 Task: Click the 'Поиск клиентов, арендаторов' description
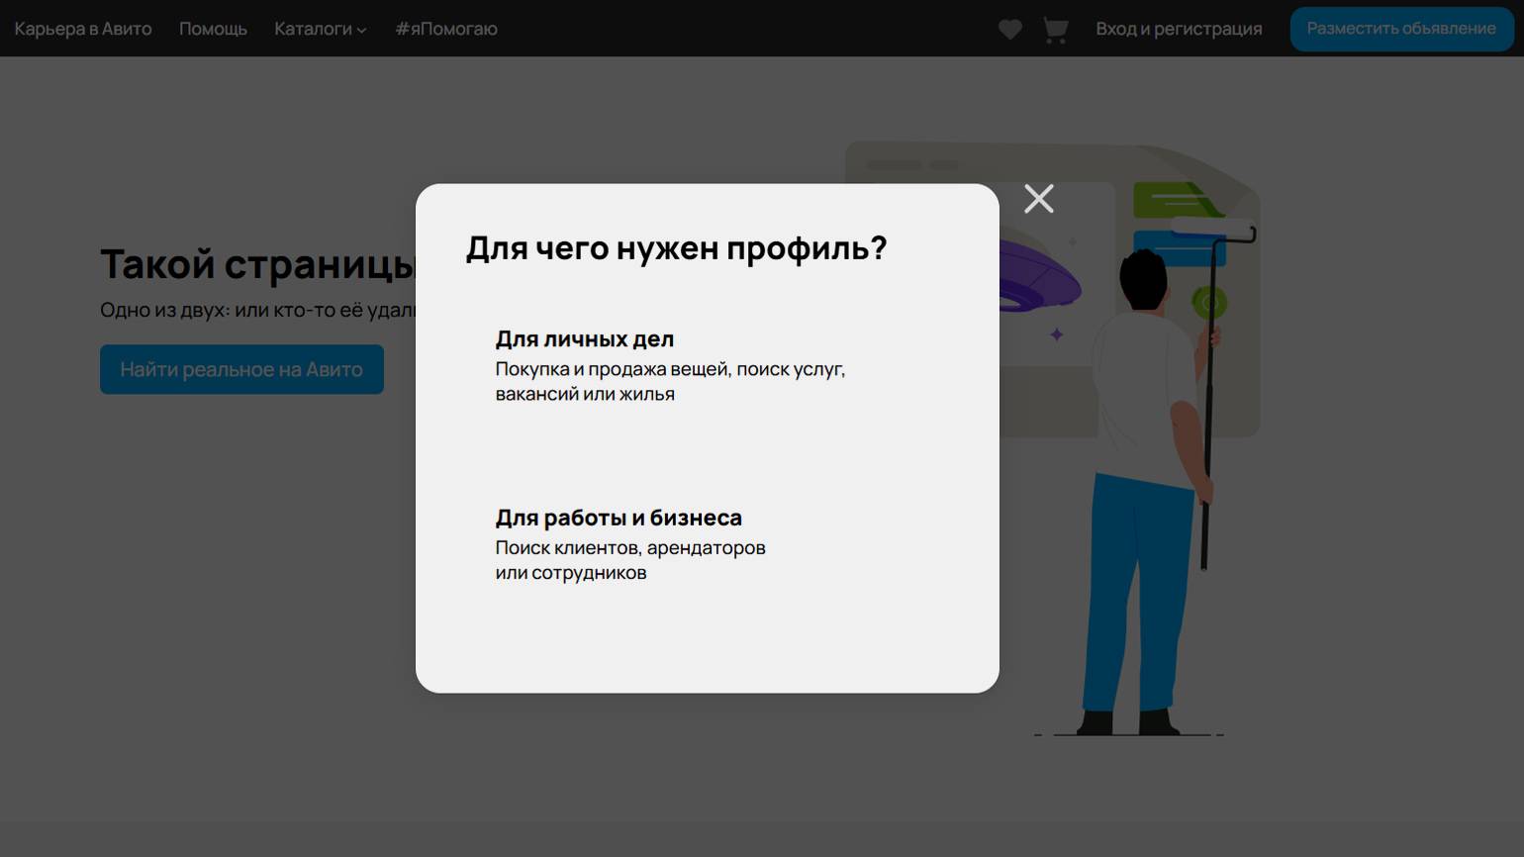[x=630, y=560]
